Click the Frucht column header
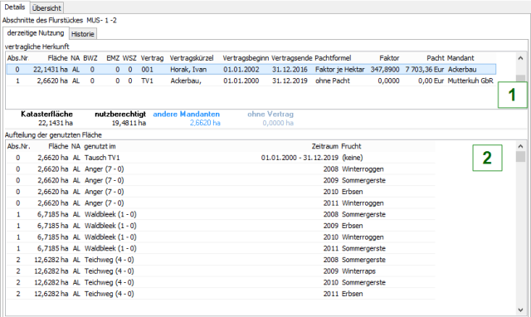Viewport: 531px width, 317px height. (x=351, y=146)
